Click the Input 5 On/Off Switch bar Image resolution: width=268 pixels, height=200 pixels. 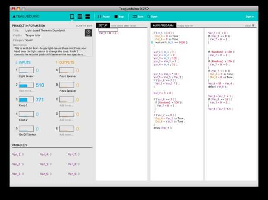tap(26, 129)
